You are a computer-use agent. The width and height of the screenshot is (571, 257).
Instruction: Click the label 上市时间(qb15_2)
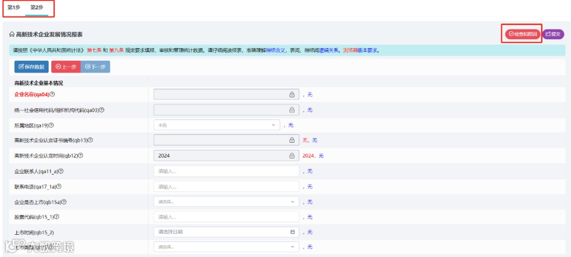coord(34,232)
